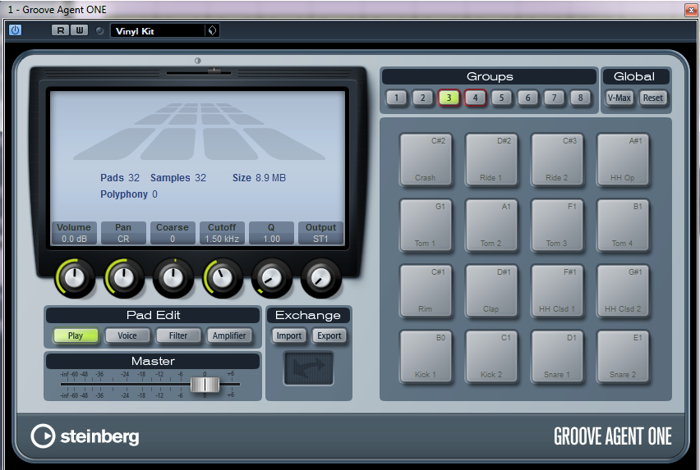Click the global Reset button
Image resolution: width=700 pixels, height=470 pixels.
click(x=652, y=98)
